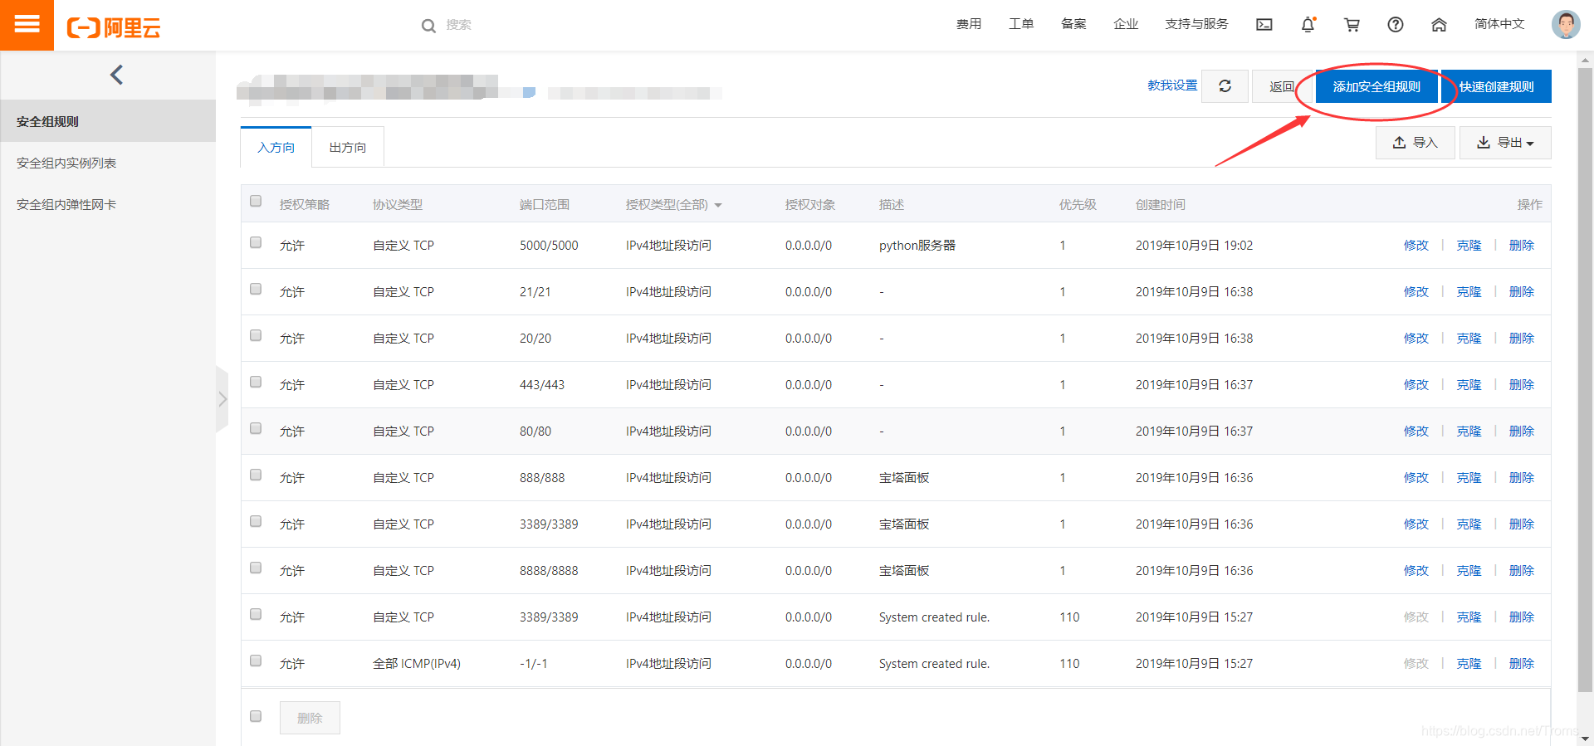Viewport: 1594px width, 746px height.
Task: Check the 8888/8888 port rule row
Action: coord(256,568)
